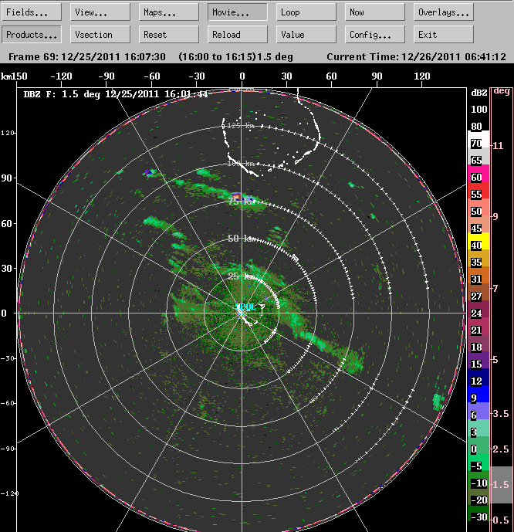Image resolution: width=514 pixels, height=532 pixels.
Task: Select the 0.5 deg elevation angle
Action: click(501, 520)
